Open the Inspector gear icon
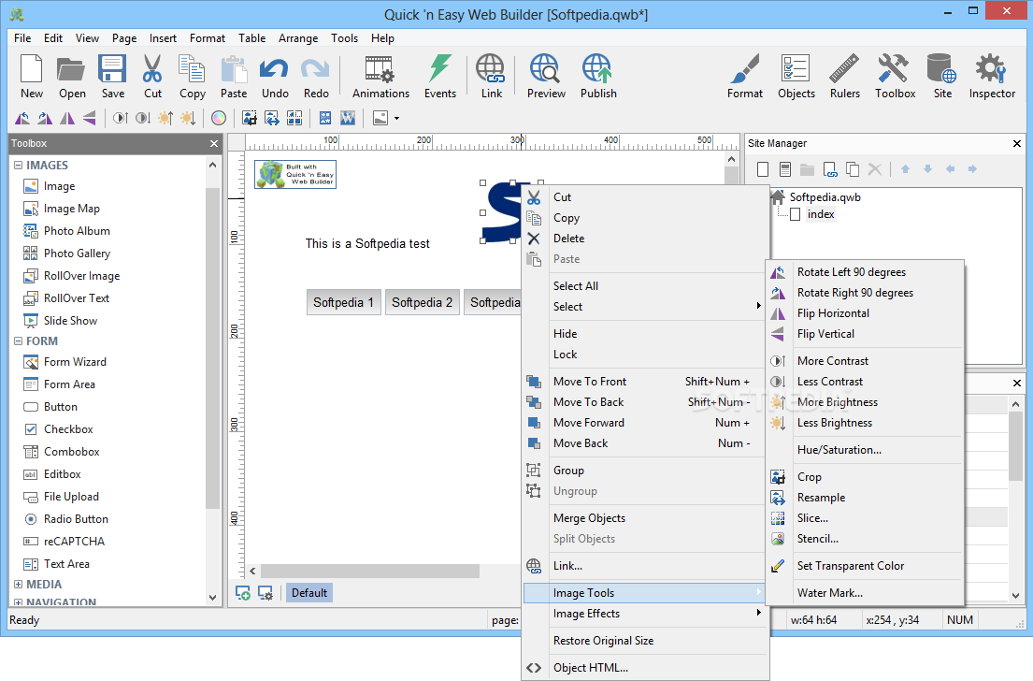Image resolution: width=1033 pixels, height=681 pixels. 992,77
